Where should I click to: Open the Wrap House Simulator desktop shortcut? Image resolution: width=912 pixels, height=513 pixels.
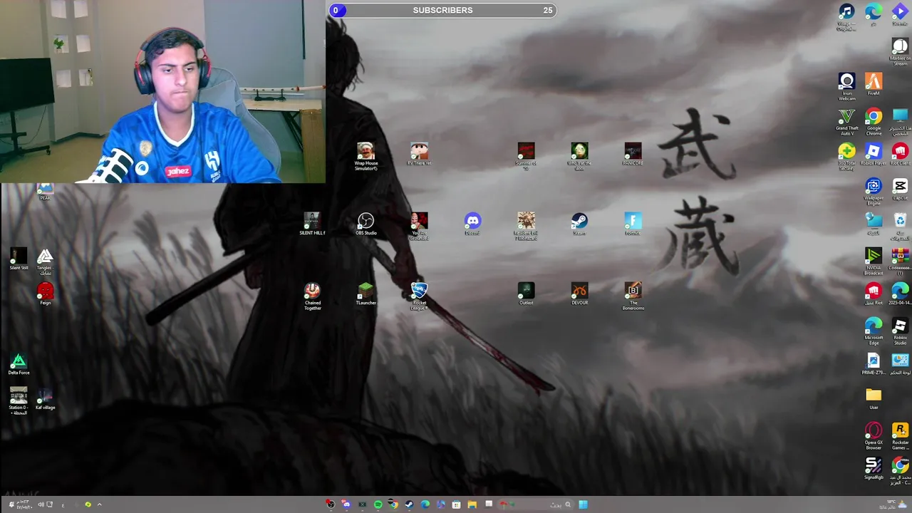(x=366, y=156)
